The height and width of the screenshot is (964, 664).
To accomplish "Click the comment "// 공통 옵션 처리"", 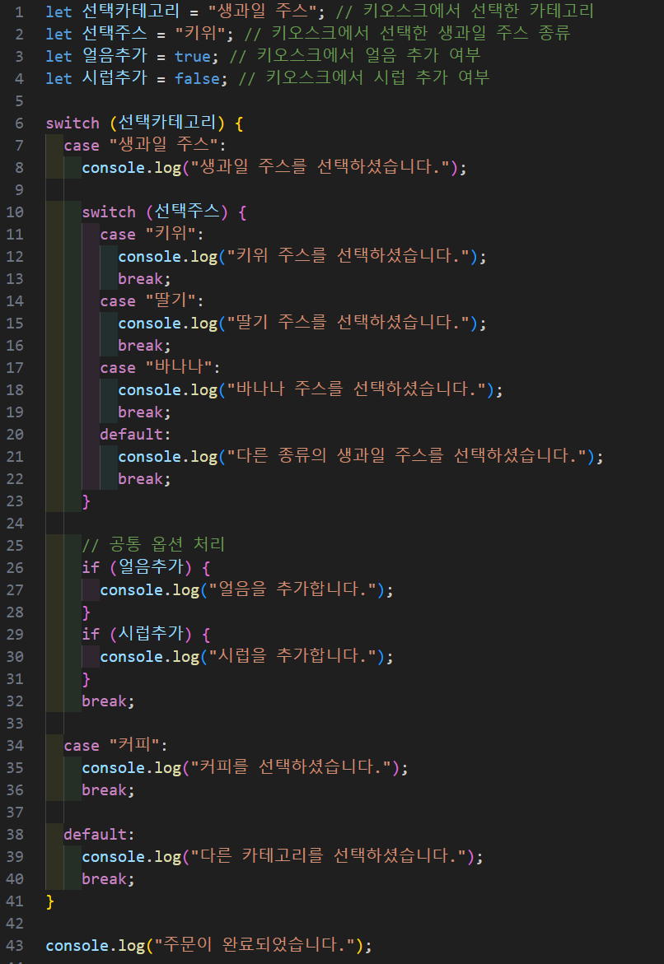I will pyautogui.click(x=154, y=544).
